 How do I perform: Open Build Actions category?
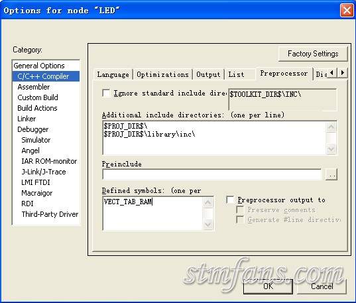point(37,108)
